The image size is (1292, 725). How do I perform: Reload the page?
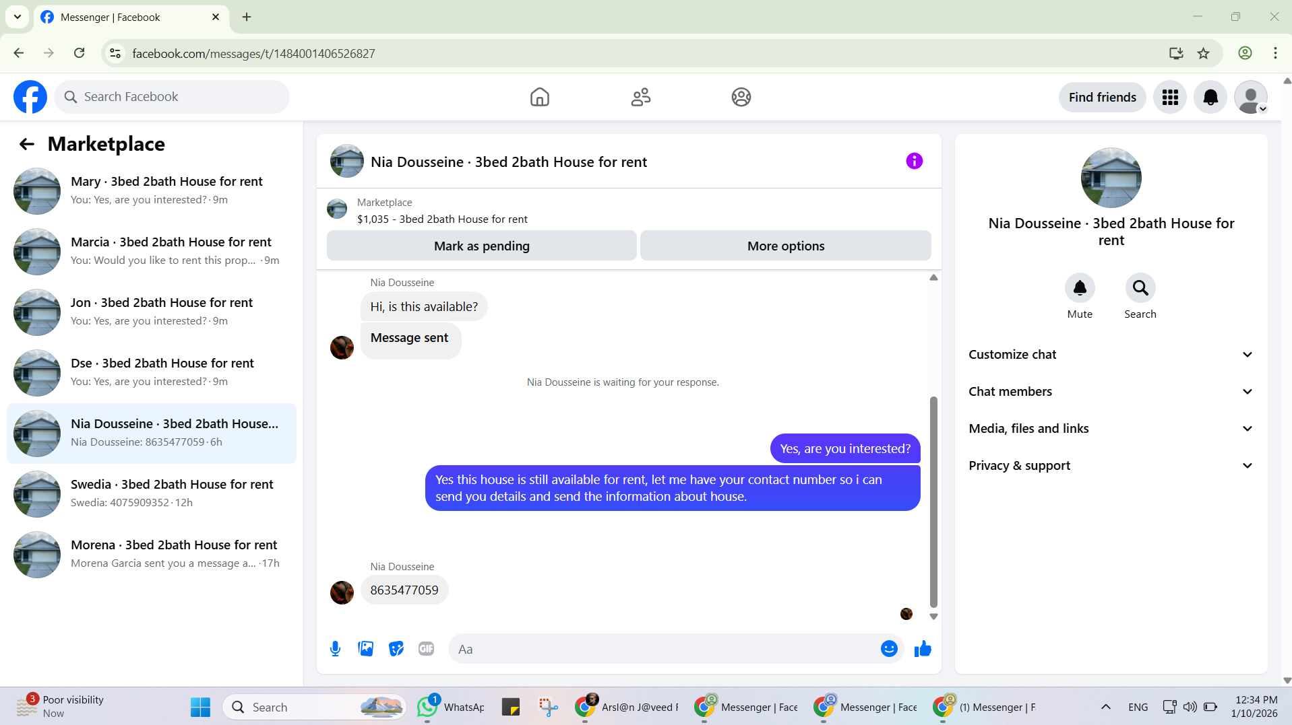(80, 53)
